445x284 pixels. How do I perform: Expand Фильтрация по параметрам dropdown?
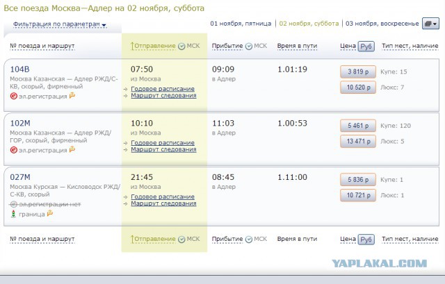pyautogui.click(x=60, y=24)
